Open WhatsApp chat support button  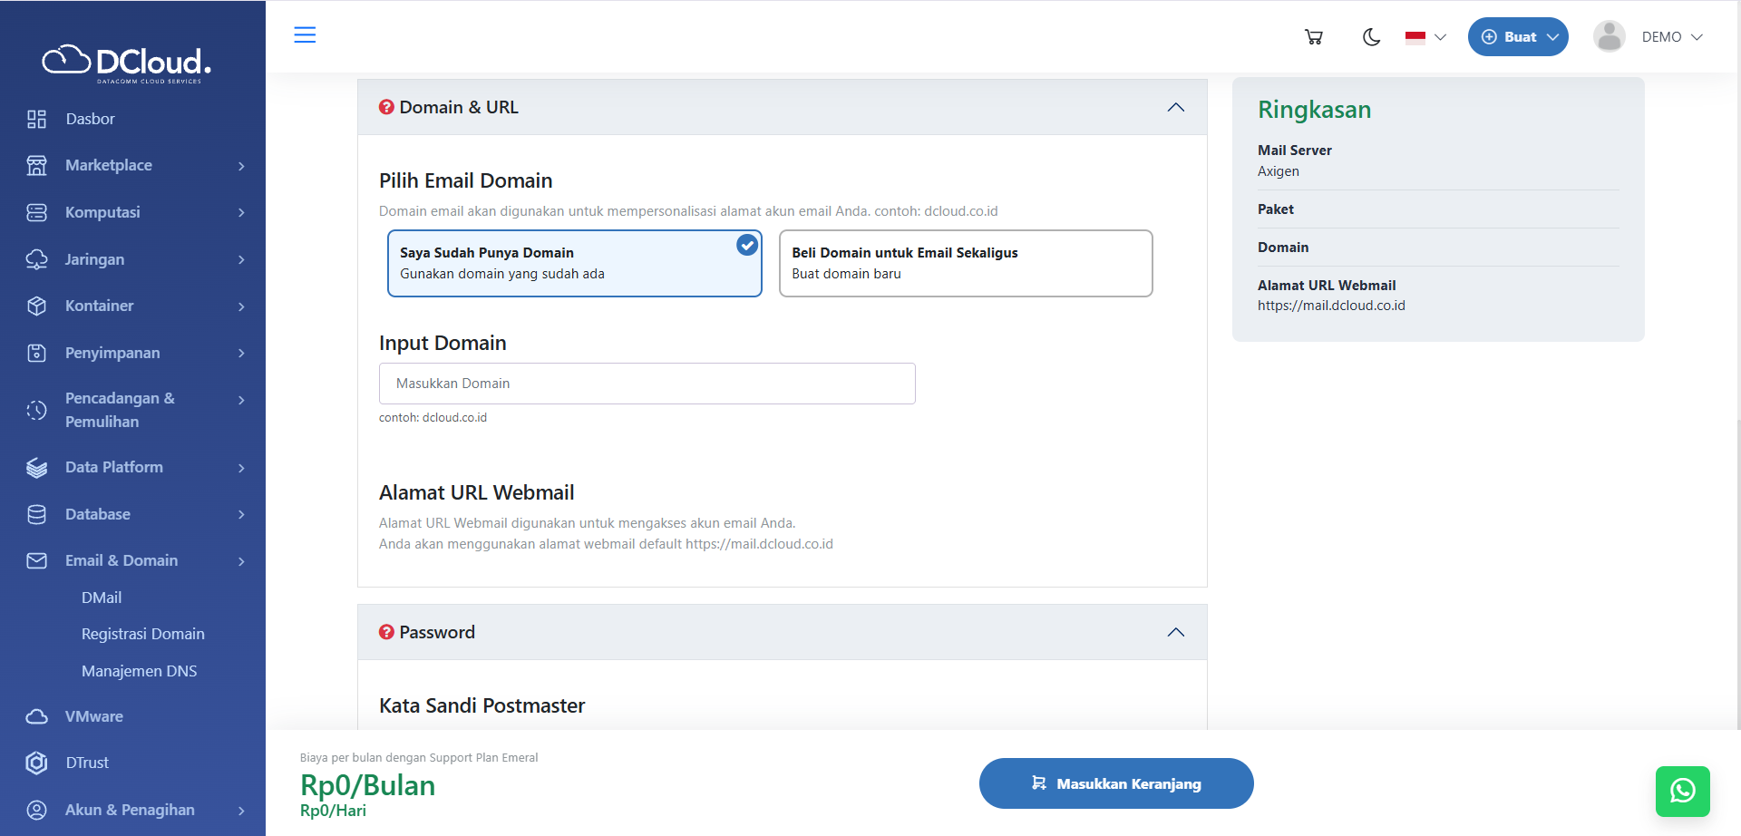[1682, 791]
